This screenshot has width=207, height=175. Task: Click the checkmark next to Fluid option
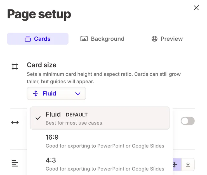click(x=38, y=118)
